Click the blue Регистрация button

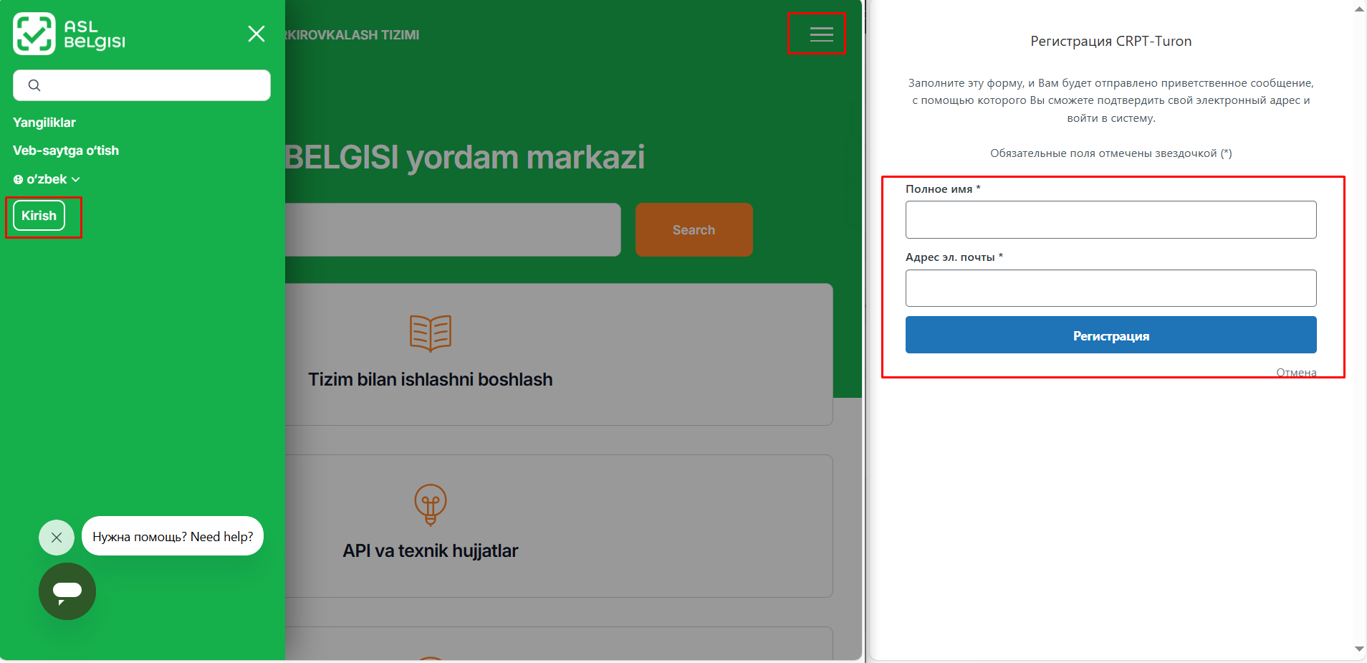pos(1111,335)
